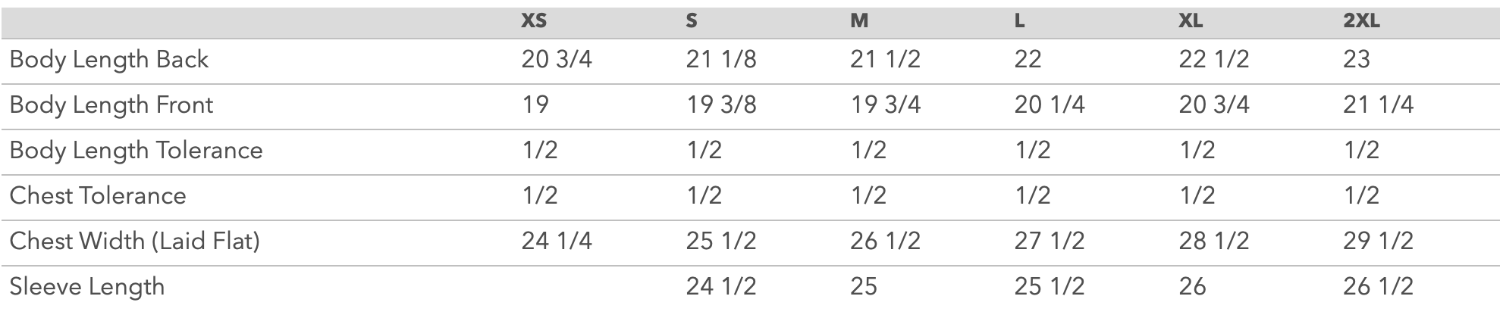Select the Chest Width (Laid Flat) label
Viewport: 1503px width, 318px height.
tap(134, 241)
